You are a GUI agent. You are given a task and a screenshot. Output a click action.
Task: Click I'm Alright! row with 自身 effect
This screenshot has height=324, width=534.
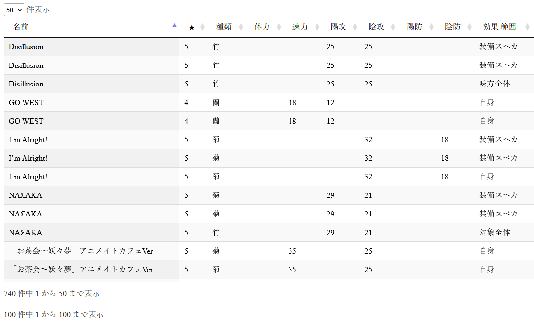coord(28,177)
